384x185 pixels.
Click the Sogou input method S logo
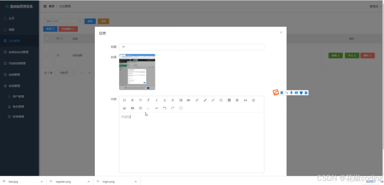point(276,92)
